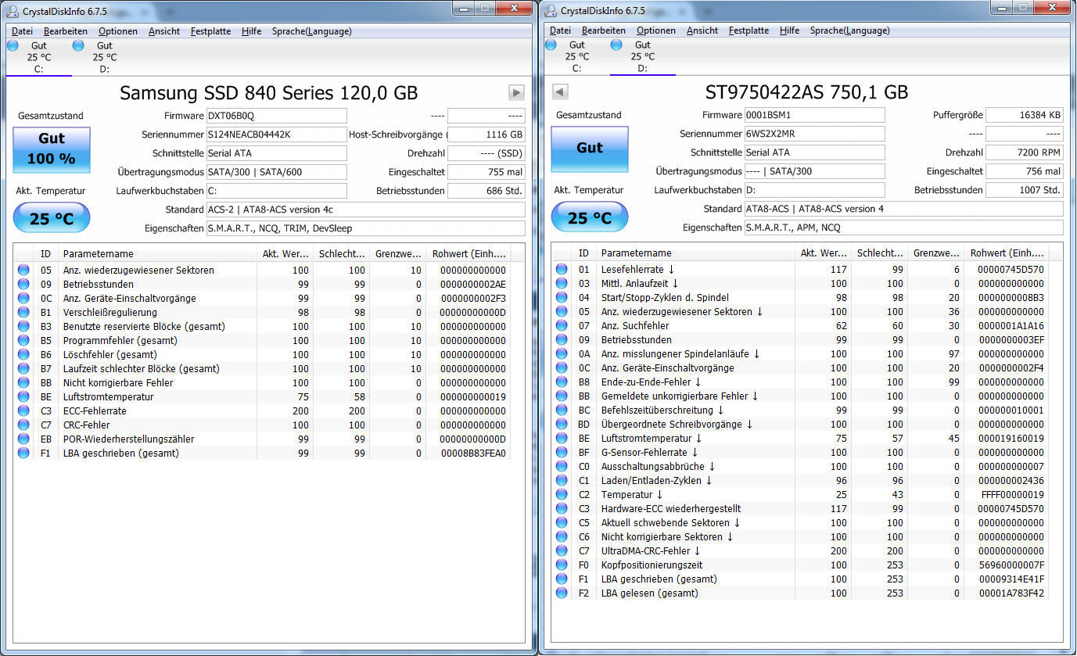Open the Hilfe menu in the Samsung window
The width and height of the screenshot is (1077, 656).
pyautogui.click(x=251, y=31)
